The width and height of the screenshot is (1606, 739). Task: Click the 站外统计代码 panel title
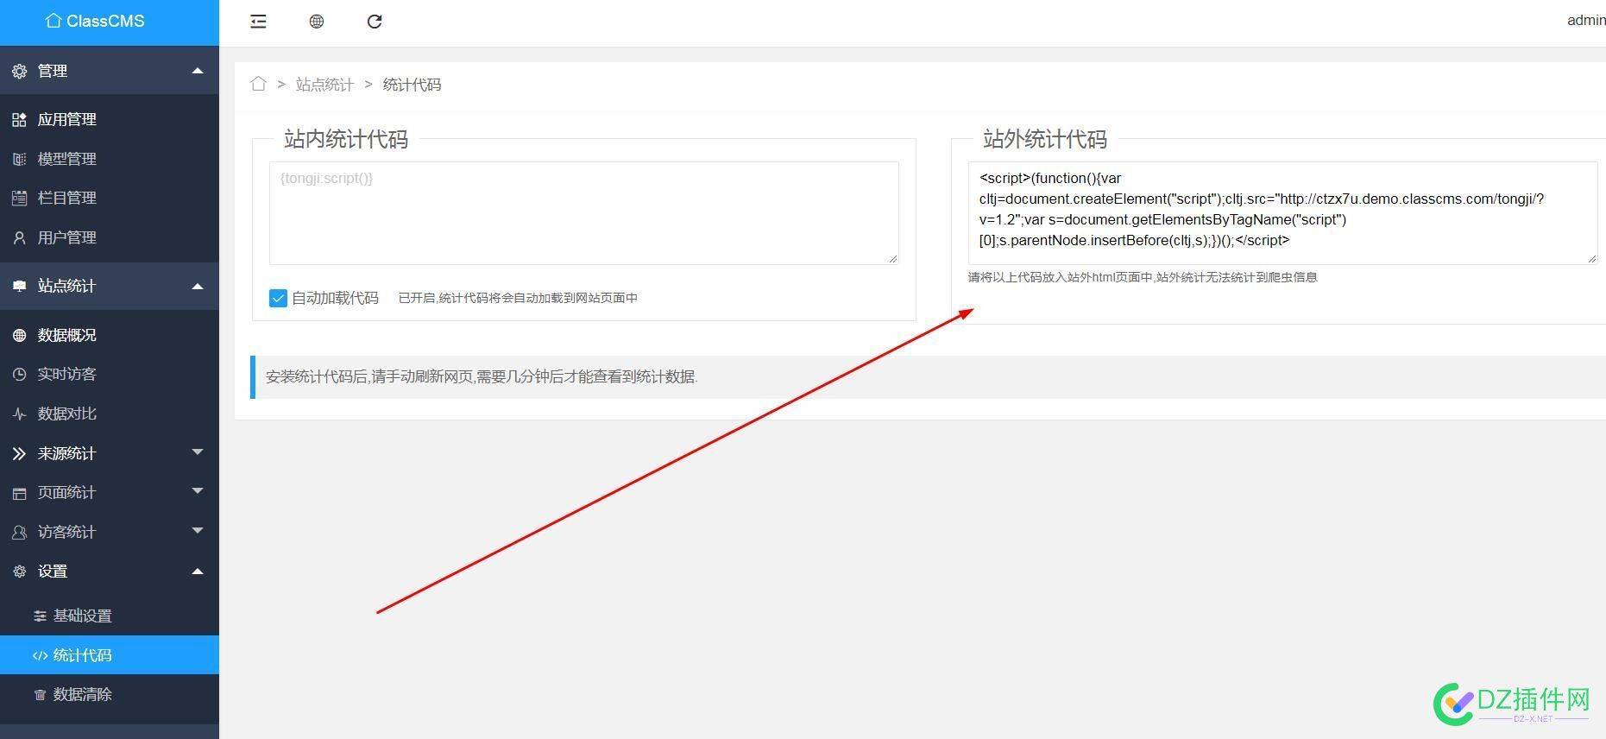pyautogui.click(x=1044, y=139)
